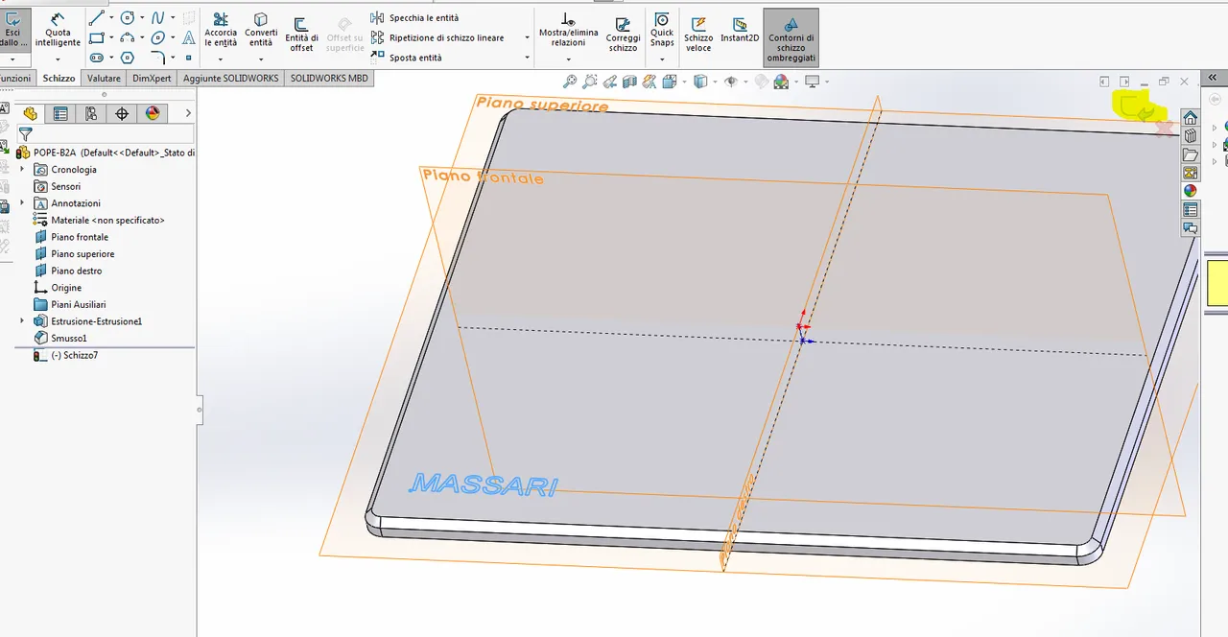Open the Accorcia le entità dropdown arrow
Screen dimensions: 1228x637
(221, 59)
